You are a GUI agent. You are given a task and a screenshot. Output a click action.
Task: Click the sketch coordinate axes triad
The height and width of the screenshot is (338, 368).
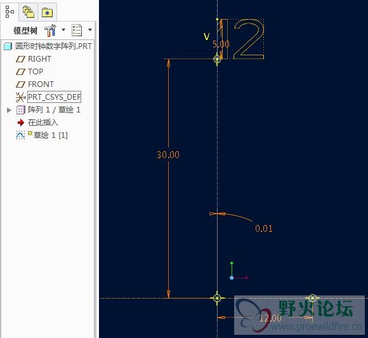(238, 271)
